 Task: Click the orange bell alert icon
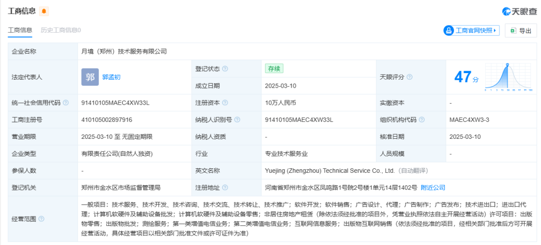44,12
